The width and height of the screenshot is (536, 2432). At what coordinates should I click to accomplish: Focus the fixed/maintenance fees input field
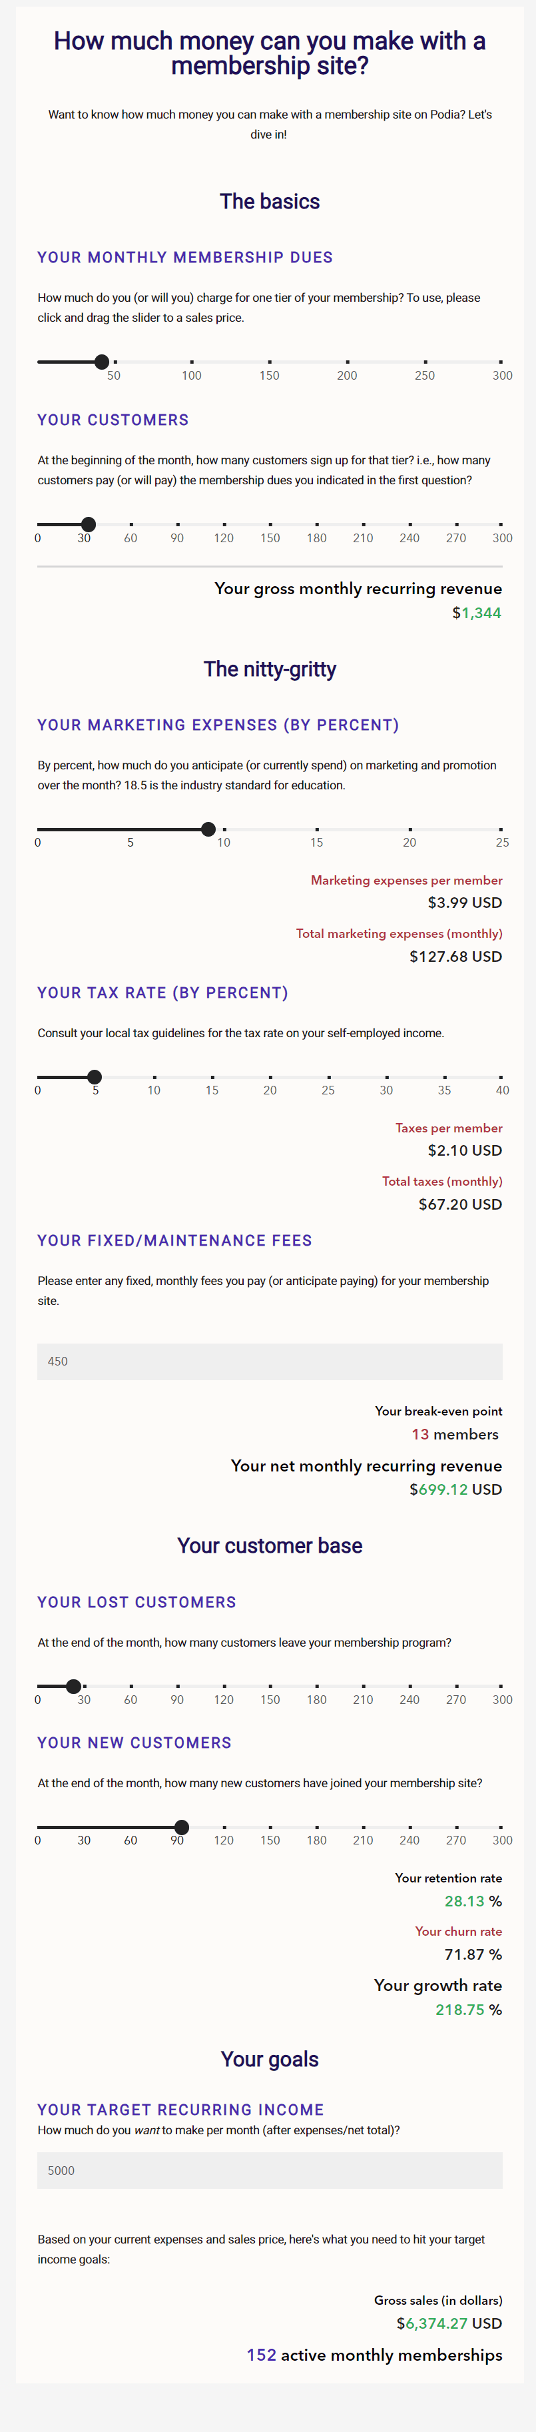click(269, 1362)
